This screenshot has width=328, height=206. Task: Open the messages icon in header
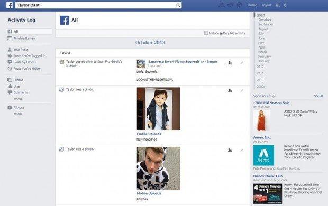coord(230,5)
